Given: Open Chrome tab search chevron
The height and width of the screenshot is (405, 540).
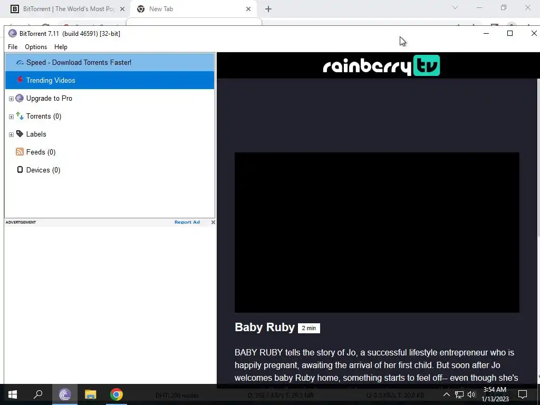Looking at the screenshot, I should click(x=455, y=7).
